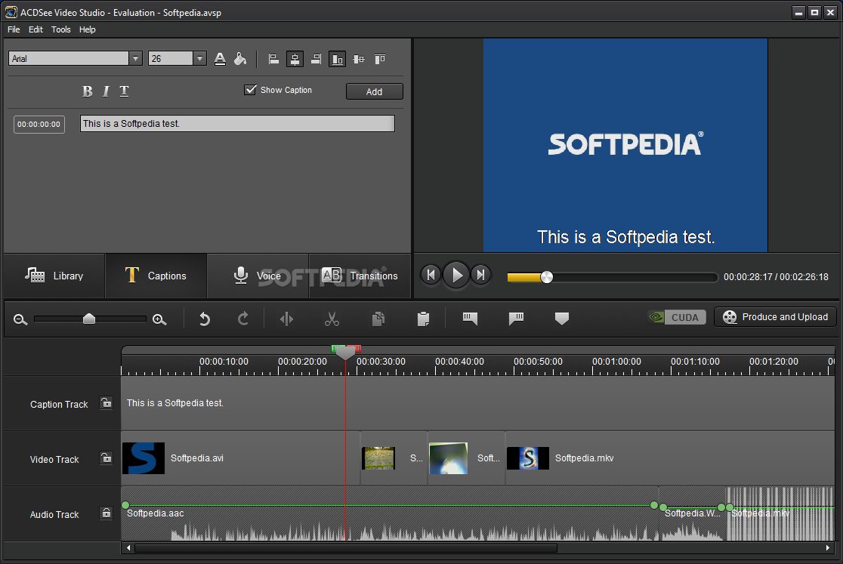Viewport: 843px width, 564px height.
Task: Click the 00:00:00:00 caption timestamp field
Action: tap(39, 124)
